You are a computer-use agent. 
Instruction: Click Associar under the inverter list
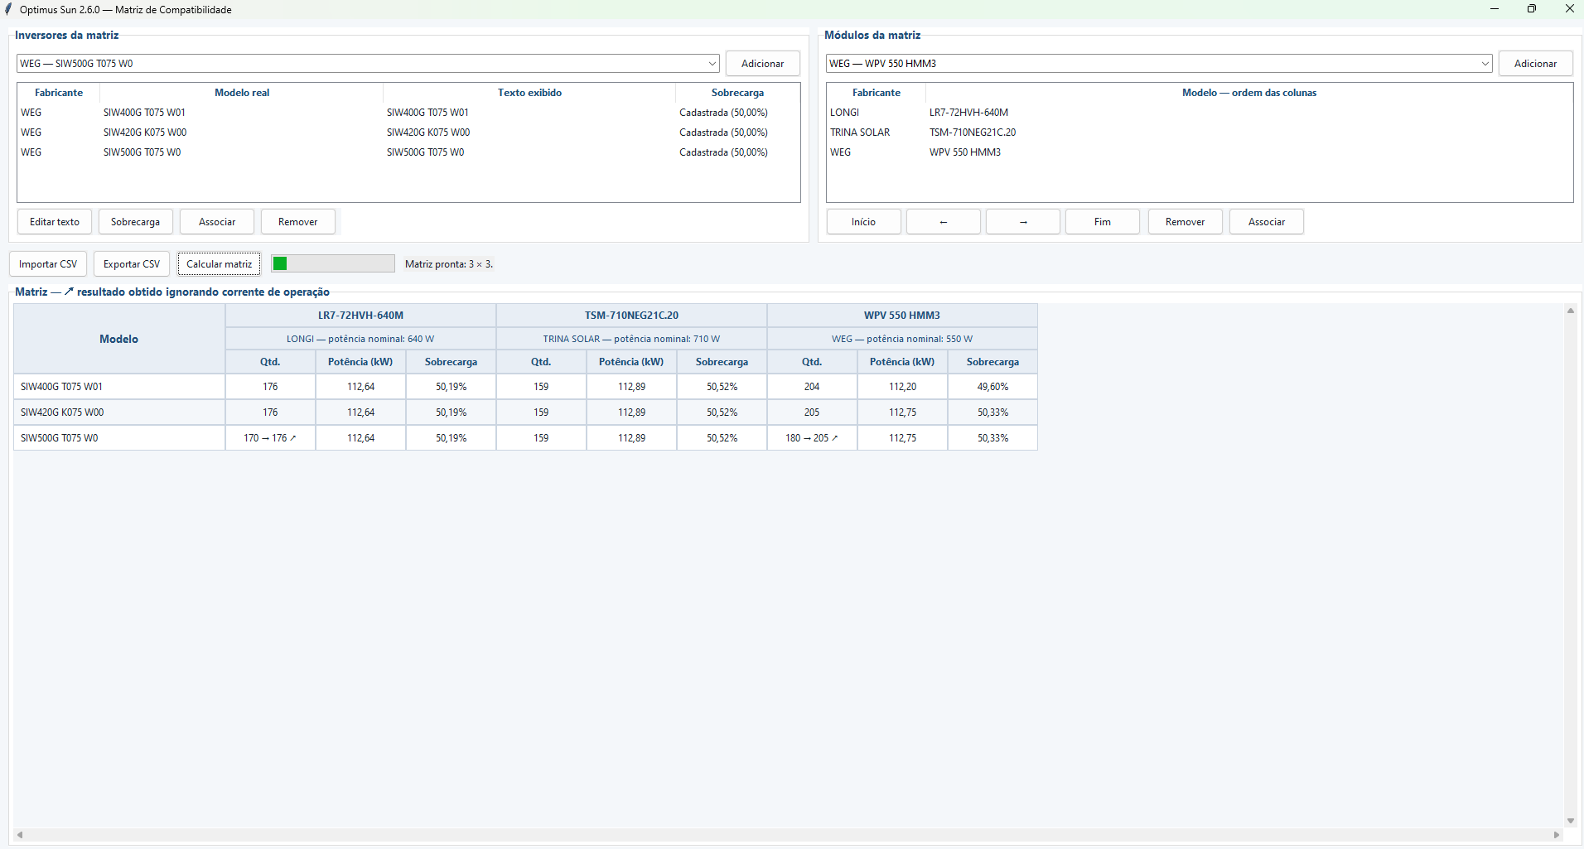[x=217, y=222]
